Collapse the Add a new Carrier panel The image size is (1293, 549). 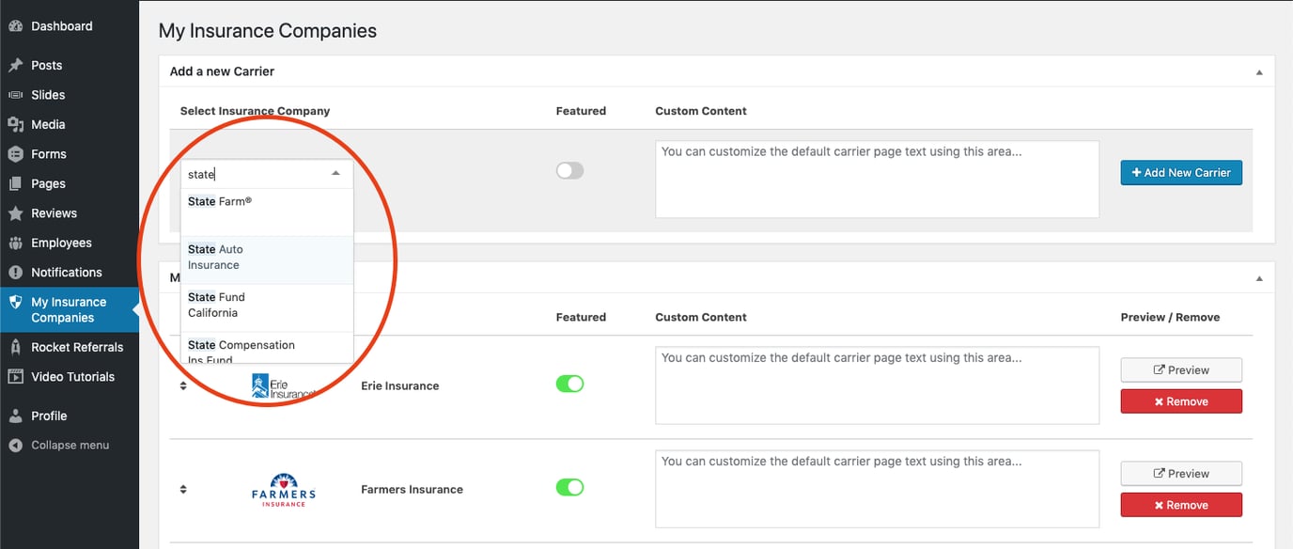pos(1260,71)
